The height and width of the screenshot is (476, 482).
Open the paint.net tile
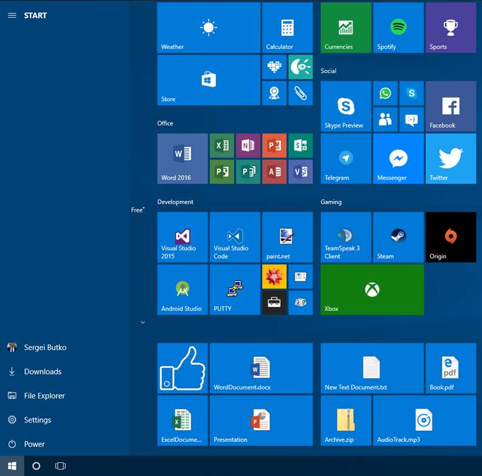tap(287, 237)
